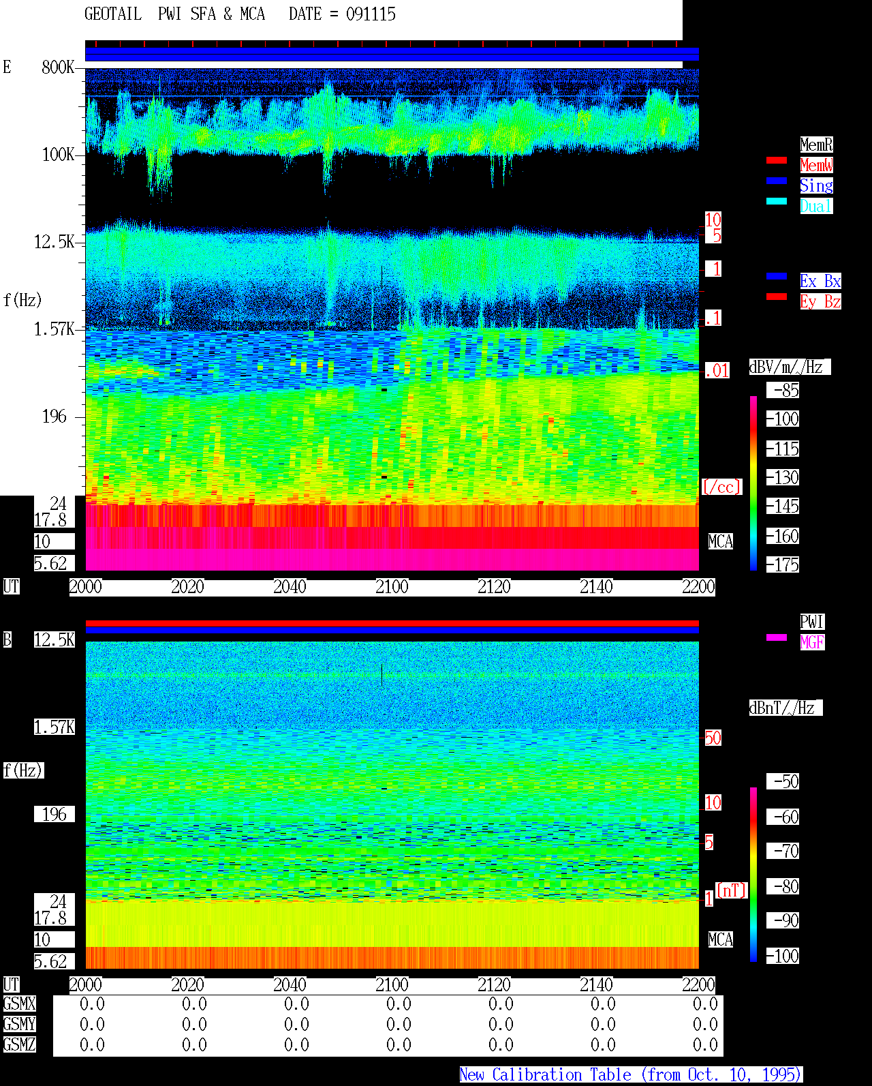Click the [nT] unit label
Image resolution: width=872 pixels, height=1086 pixels.
click(x=732, y=891)
